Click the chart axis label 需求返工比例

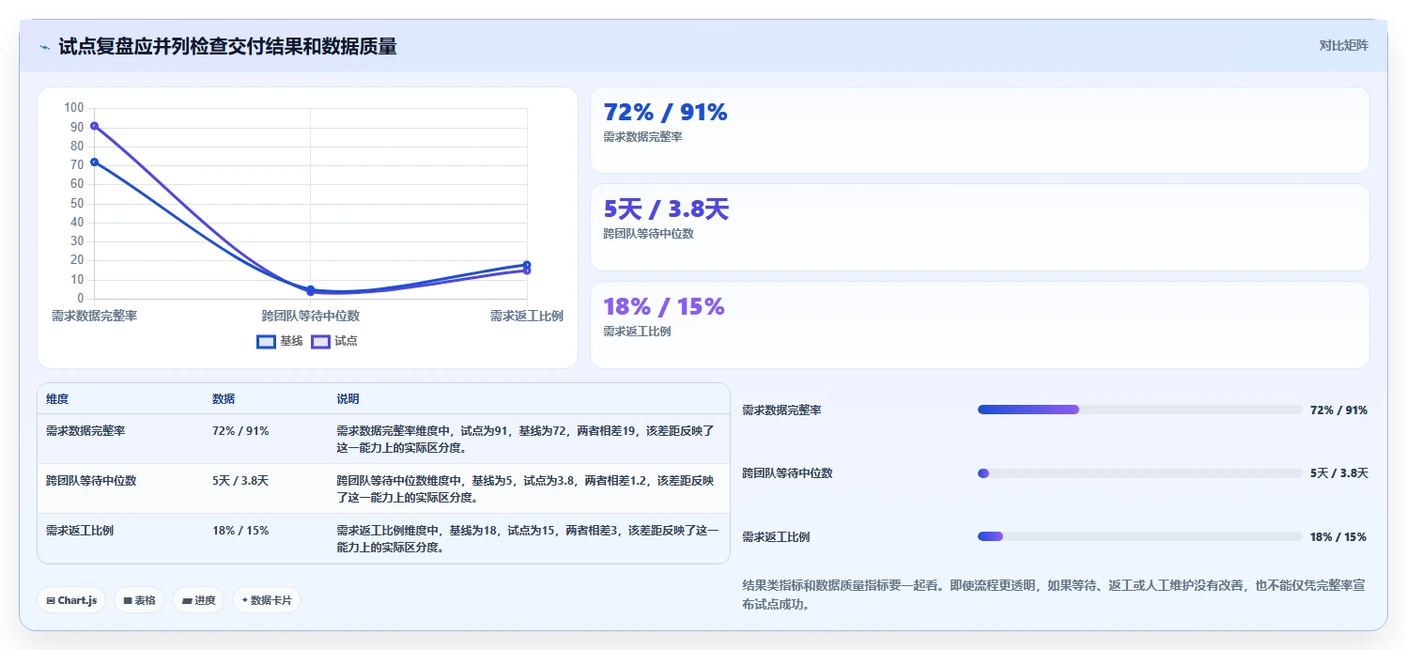(x=527, y=317)
